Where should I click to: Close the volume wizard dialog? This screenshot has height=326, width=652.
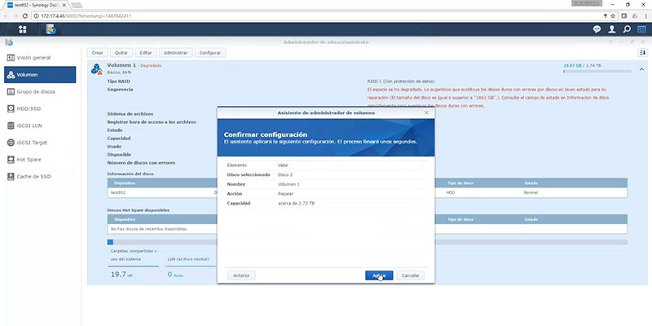tap(426, 112)
